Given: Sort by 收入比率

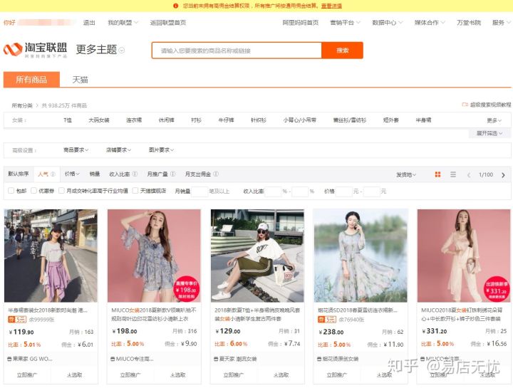Looking at the screenshot, I should click(120, 174).
